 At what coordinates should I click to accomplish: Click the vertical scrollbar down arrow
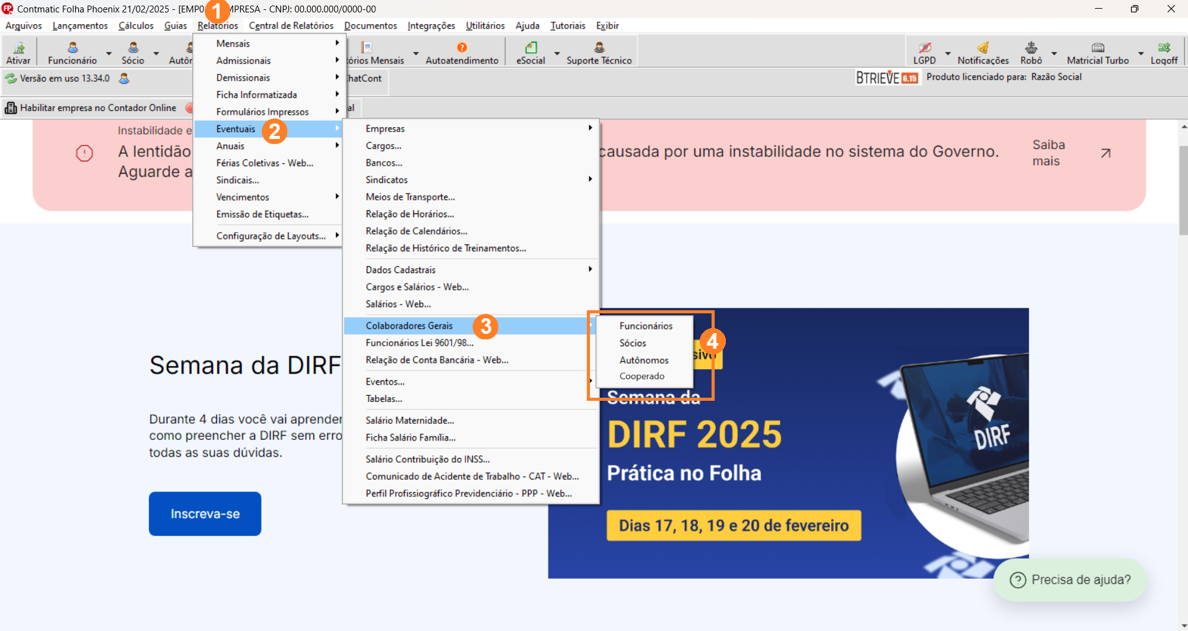point(1184,625)
